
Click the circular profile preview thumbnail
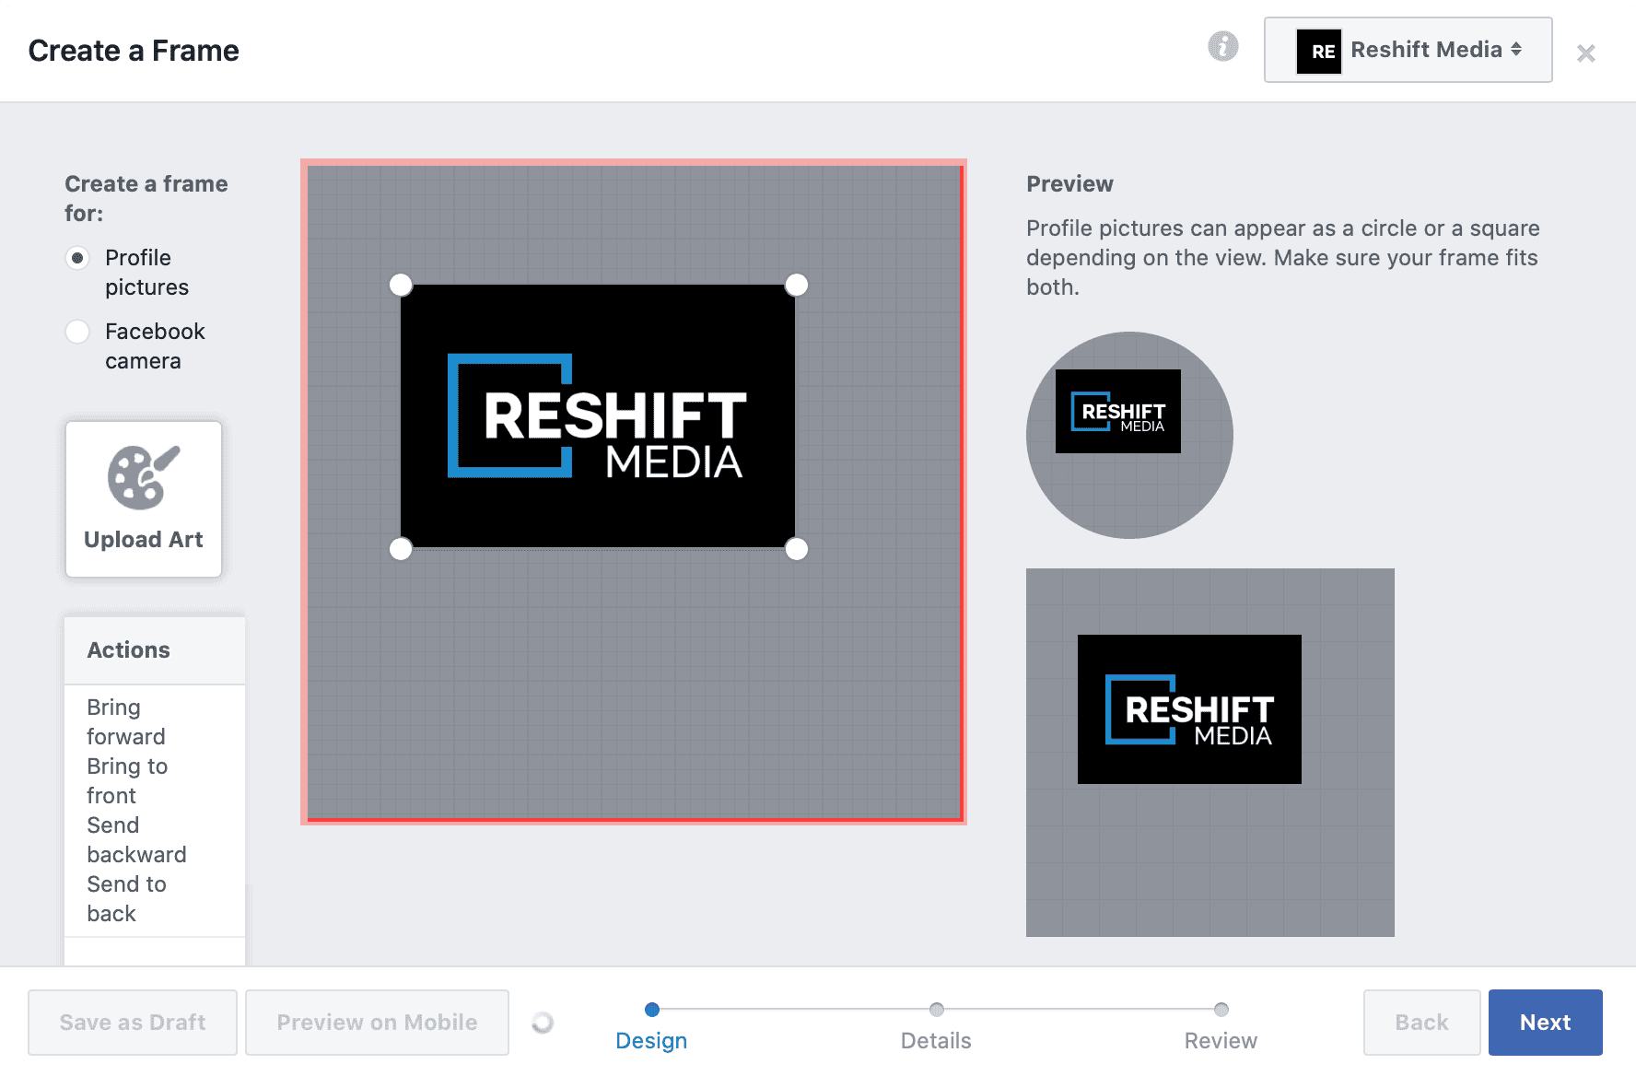(1129, 435)
